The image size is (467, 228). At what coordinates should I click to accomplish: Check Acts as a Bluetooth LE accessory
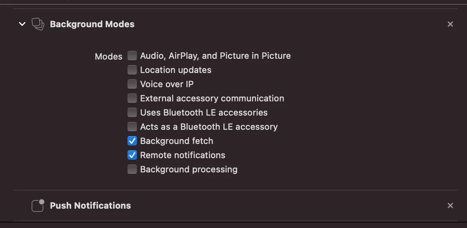tap(132, 127)
